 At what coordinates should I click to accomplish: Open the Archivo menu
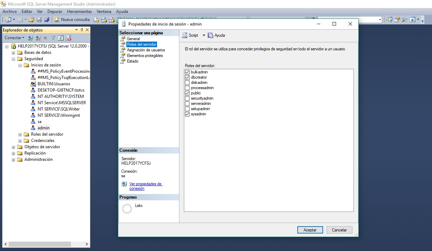point(9,12)
